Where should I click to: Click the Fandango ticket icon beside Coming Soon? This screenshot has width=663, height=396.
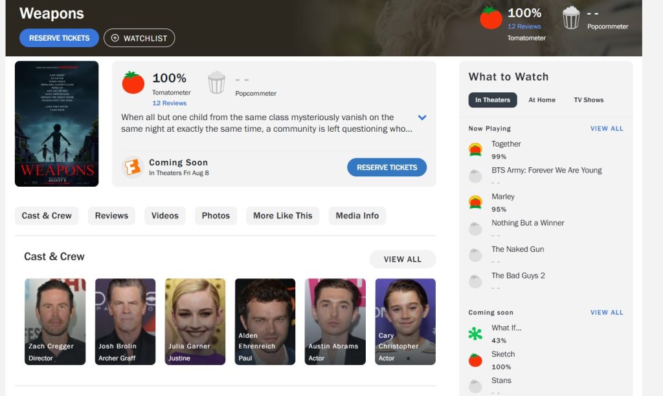tap(132, 167)
